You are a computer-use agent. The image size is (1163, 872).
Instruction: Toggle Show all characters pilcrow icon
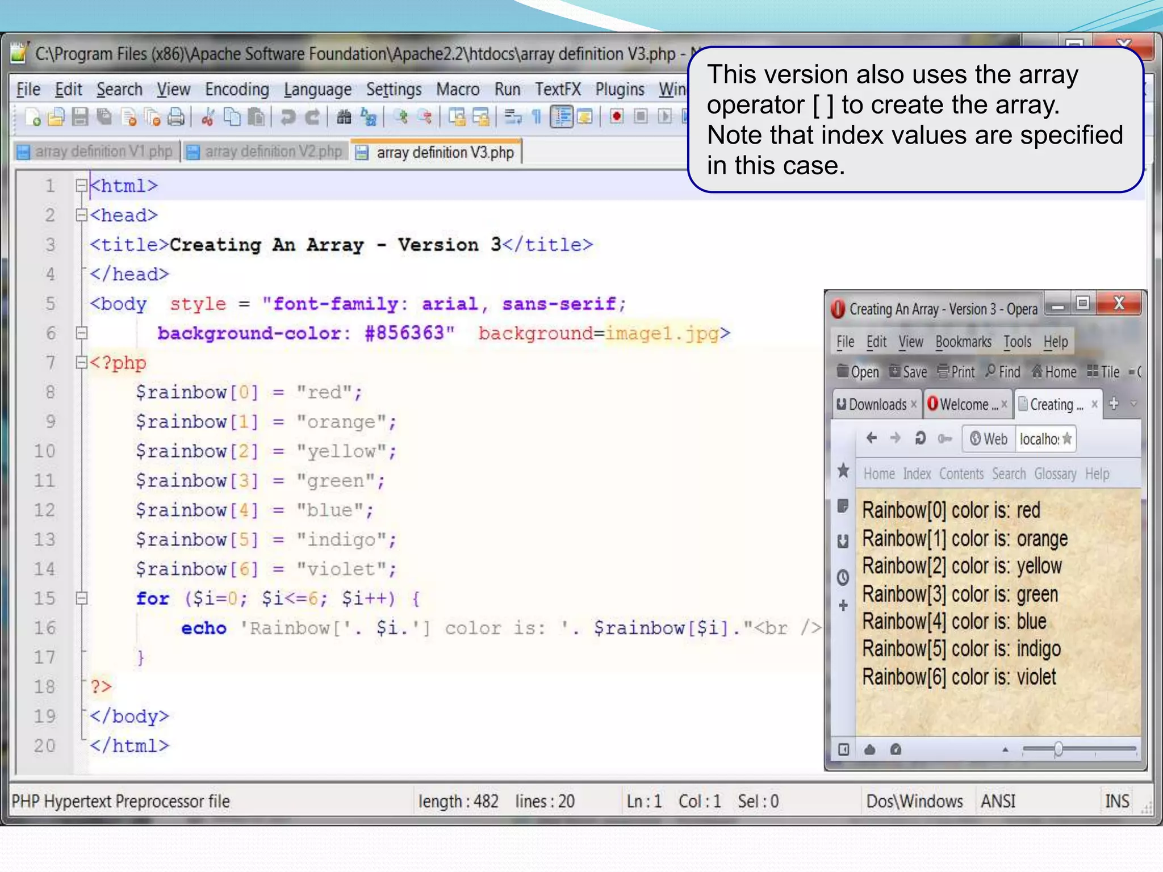537,118
